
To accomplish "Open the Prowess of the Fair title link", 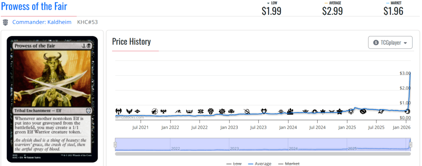I will point(34,7).
